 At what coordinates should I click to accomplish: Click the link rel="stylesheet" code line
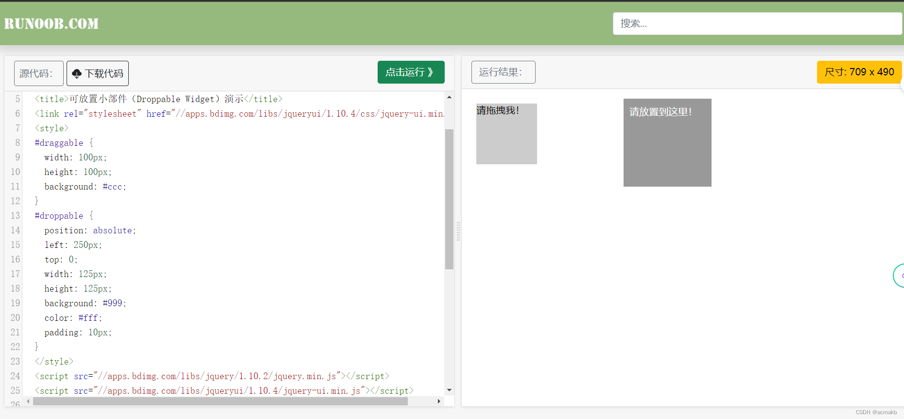[239, 113]
